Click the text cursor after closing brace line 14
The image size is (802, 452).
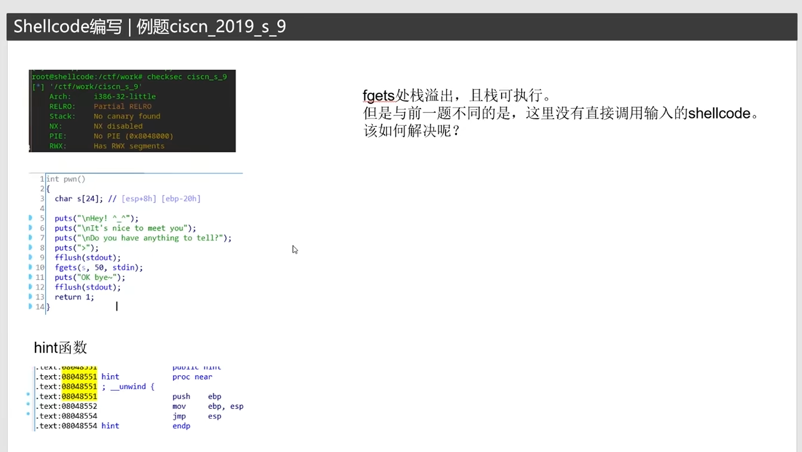117,306
